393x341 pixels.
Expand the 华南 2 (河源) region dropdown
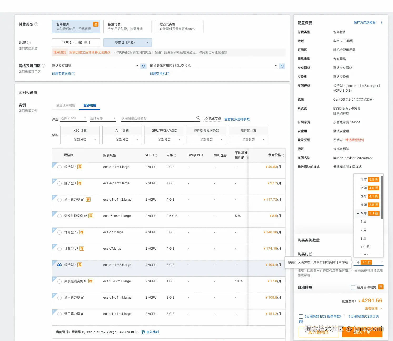click(127, 43)
